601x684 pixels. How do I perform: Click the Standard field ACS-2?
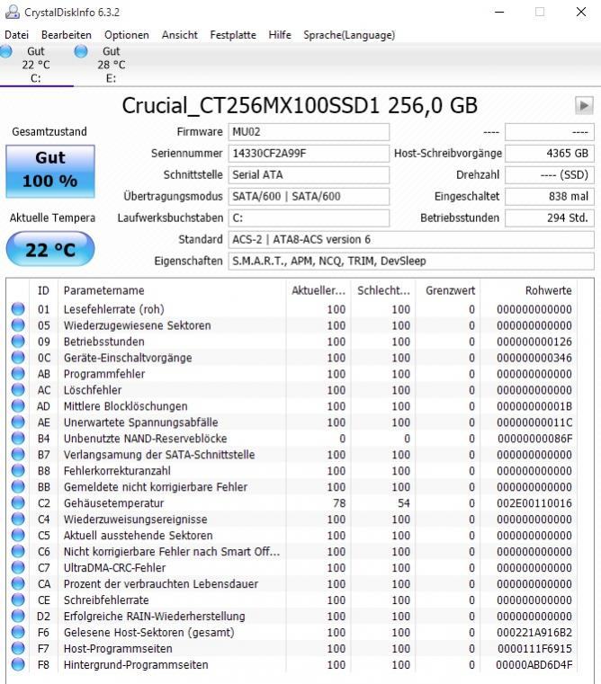point(411,239)
